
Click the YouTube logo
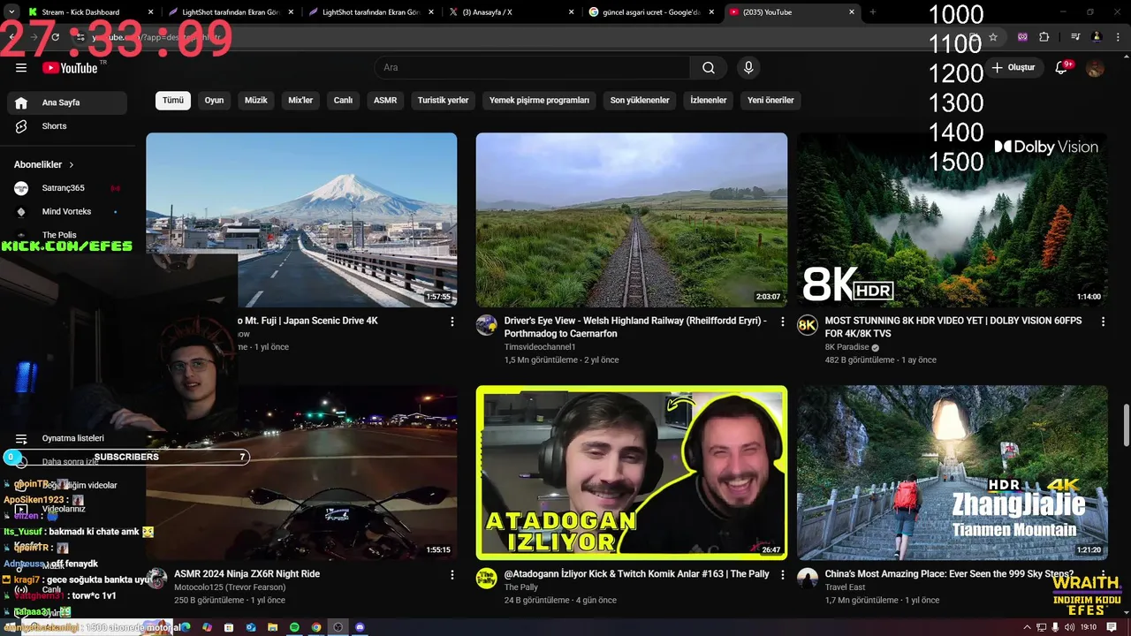pyautogui.click(x=71, y=68)
